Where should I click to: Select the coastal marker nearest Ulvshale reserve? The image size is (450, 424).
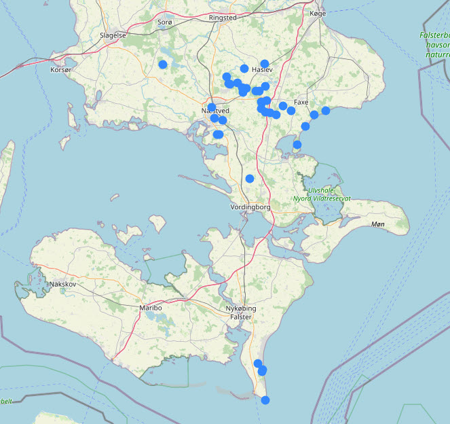click(297, 144)
